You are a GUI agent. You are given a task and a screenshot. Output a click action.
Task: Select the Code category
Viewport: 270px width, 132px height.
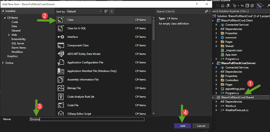[15, 22]
